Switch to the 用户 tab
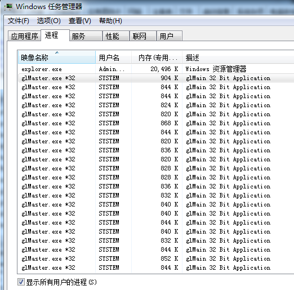This screenshot has height=290, width=294. (x=170, y=36)
